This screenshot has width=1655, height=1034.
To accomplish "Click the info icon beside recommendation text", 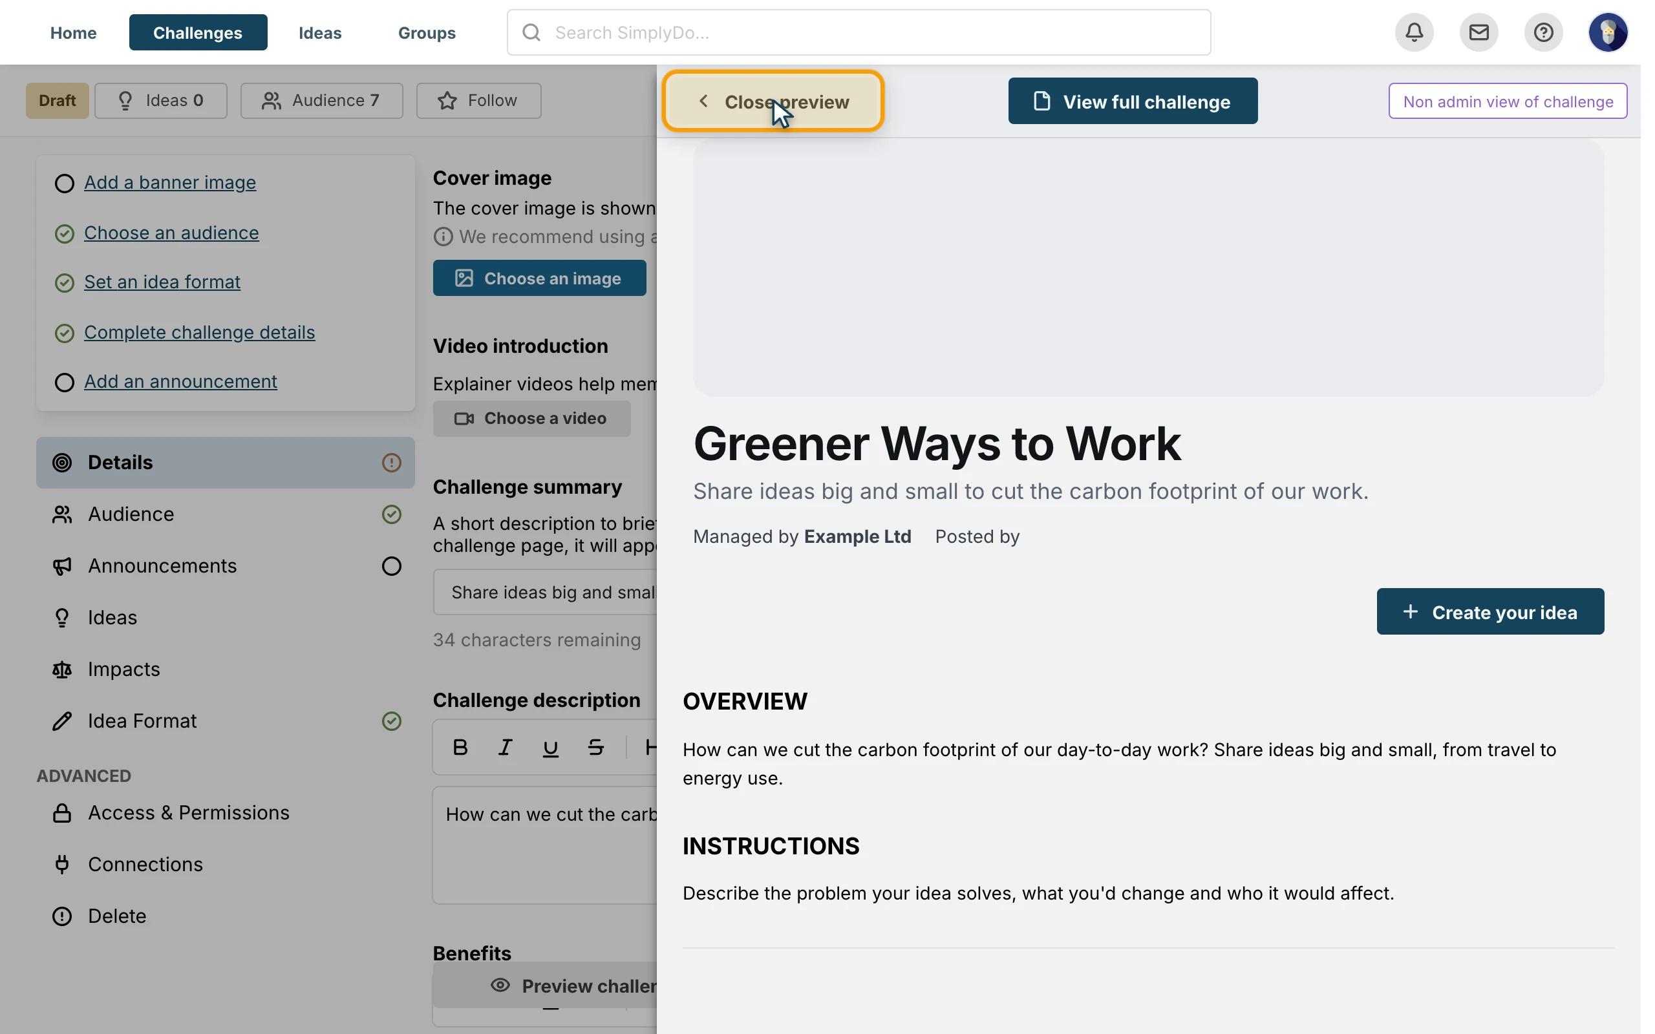I will tap(443, 237).
